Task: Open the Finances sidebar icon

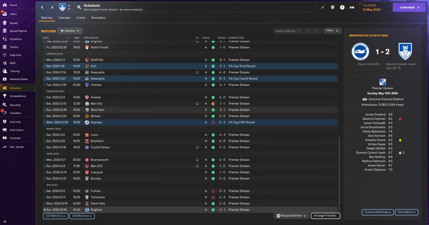Action: pos(5,138)
